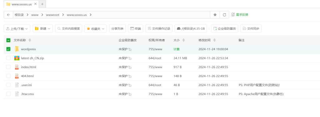This screenshot has width=320, height=117.
Task: Select the 404.html file name
Action: (x=27, y=76)
